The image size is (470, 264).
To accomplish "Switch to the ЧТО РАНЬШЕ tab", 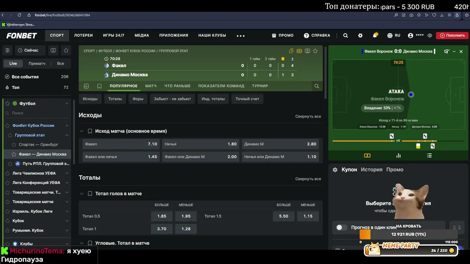I will pos(177,86).
